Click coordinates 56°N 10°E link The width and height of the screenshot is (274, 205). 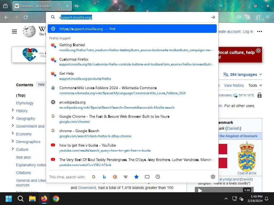[246, 95]
